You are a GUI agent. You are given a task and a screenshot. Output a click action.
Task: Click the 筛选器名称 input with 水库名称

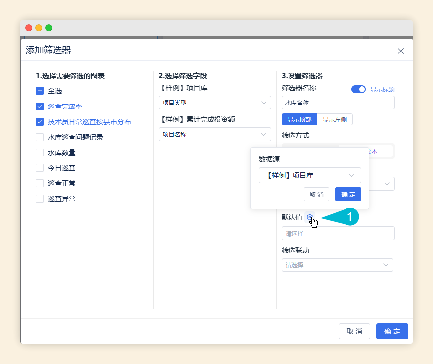coord(338,103)
